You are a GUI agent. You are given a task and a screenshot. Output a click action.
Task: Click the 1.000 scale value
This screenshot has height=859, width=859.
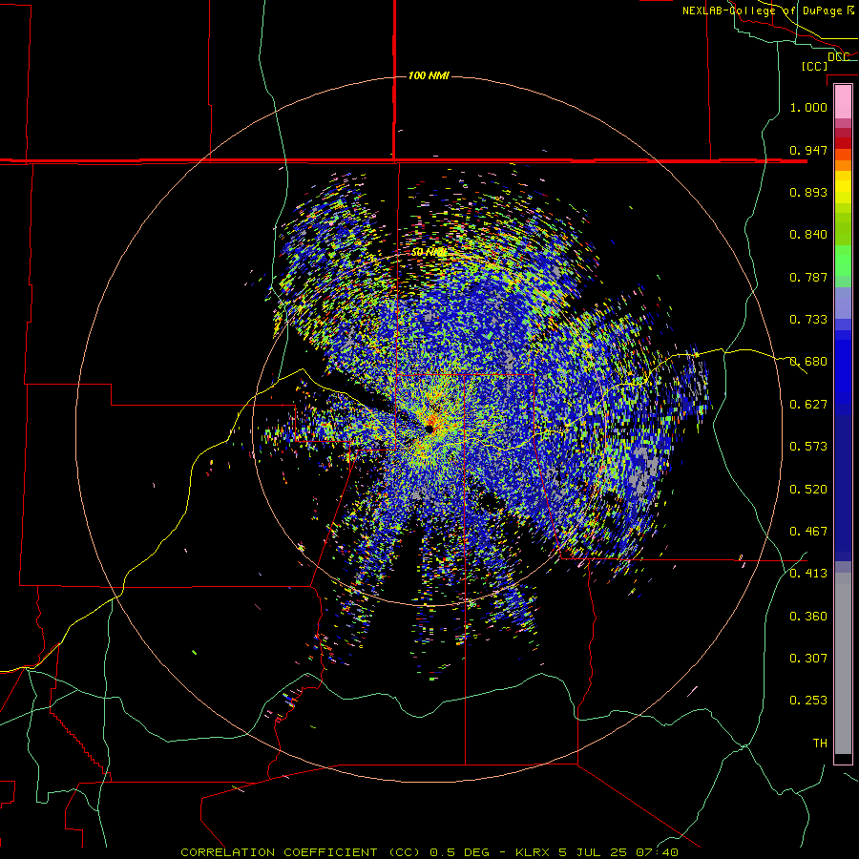(808, 107)
